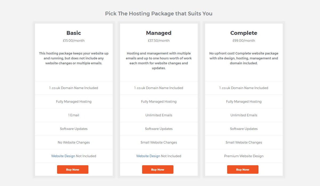Click the £99.00/month price text

244,41
